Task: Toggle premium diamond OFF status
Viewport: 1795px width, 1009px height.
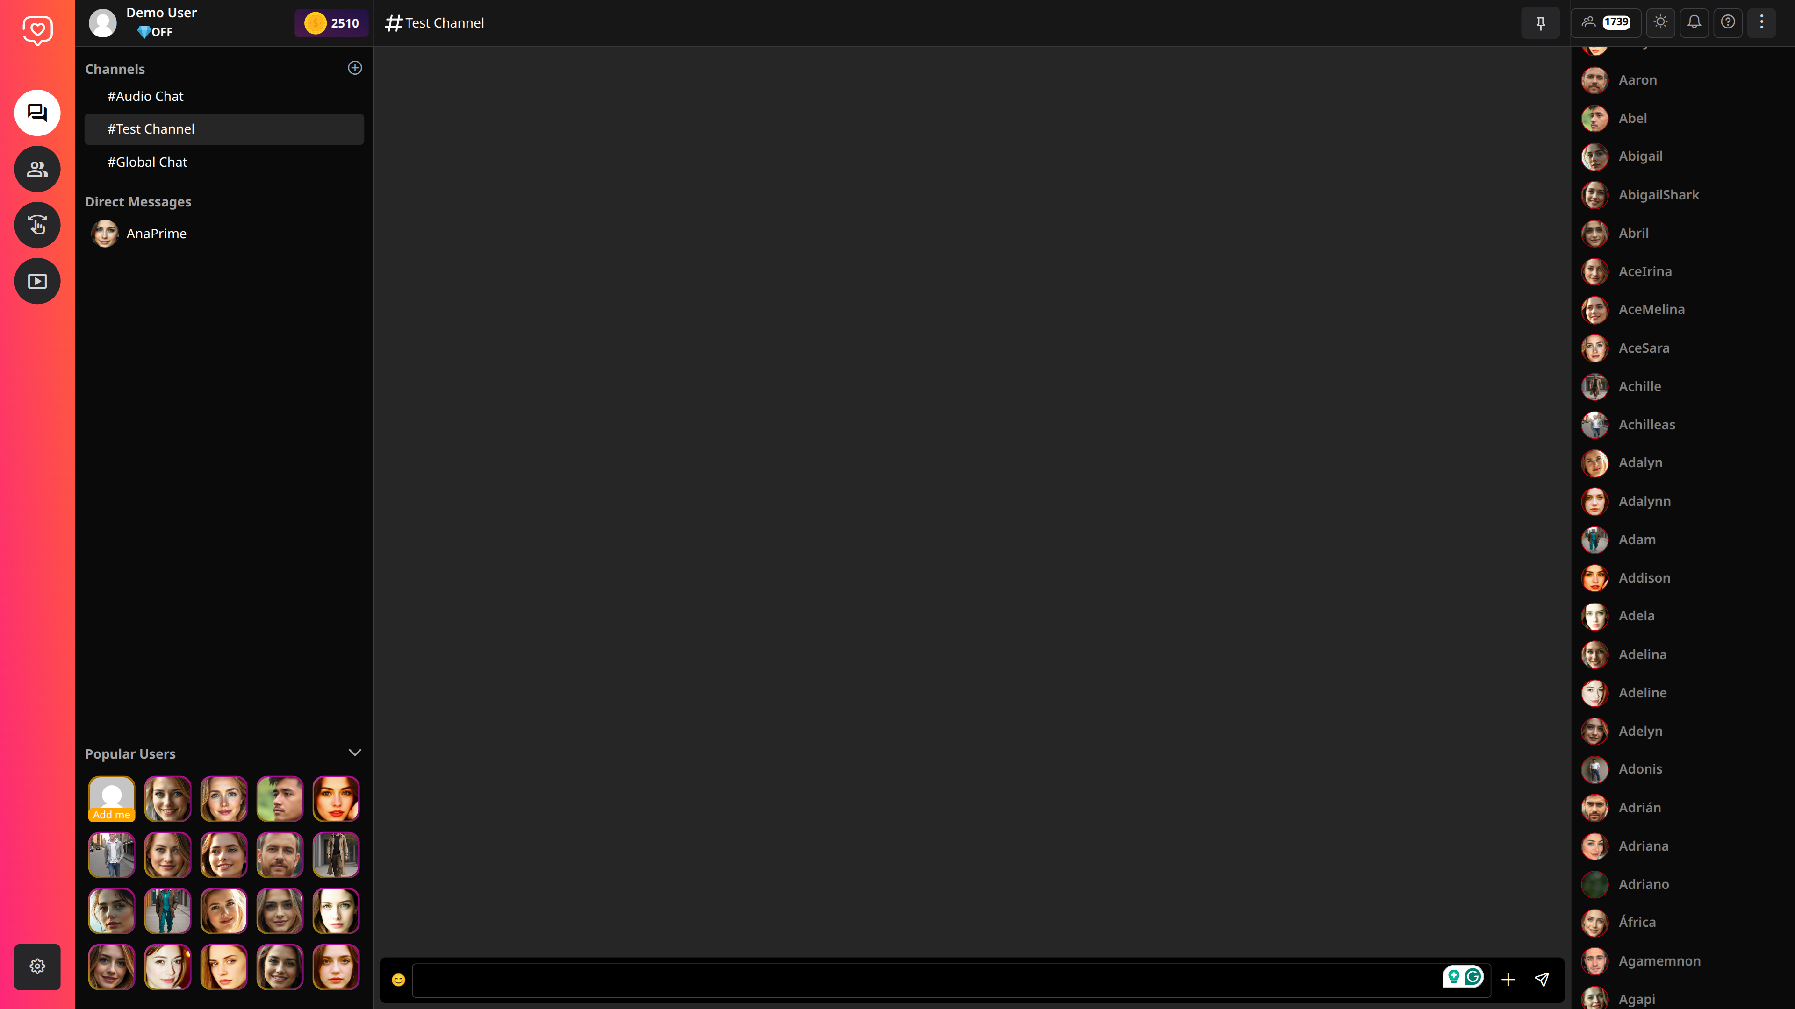Action: tap(155, 32)
